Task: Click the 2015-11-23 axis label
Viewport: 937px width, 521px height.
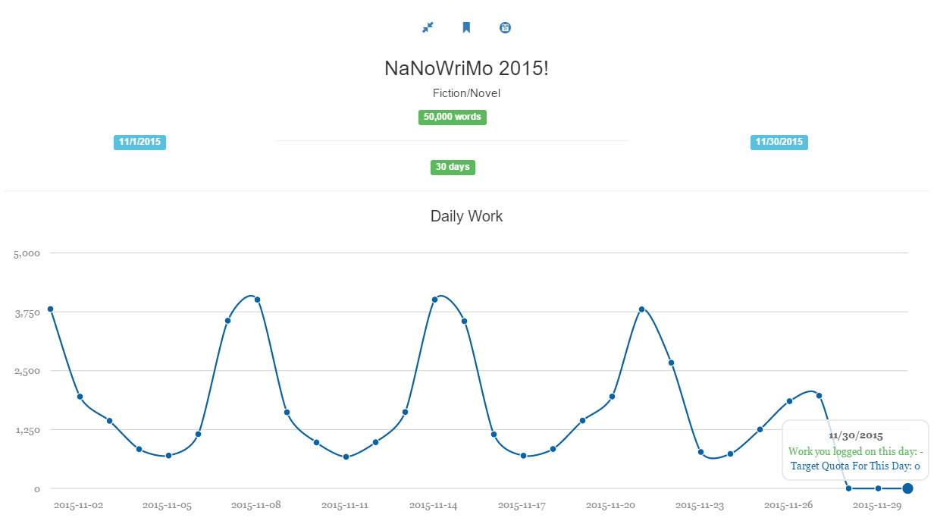Action: tap(699, 505)
